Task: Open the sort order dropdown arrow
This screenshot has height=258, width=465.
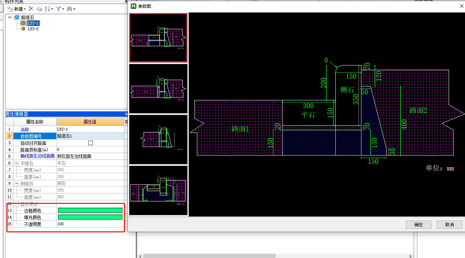Action: coord(52,9)
